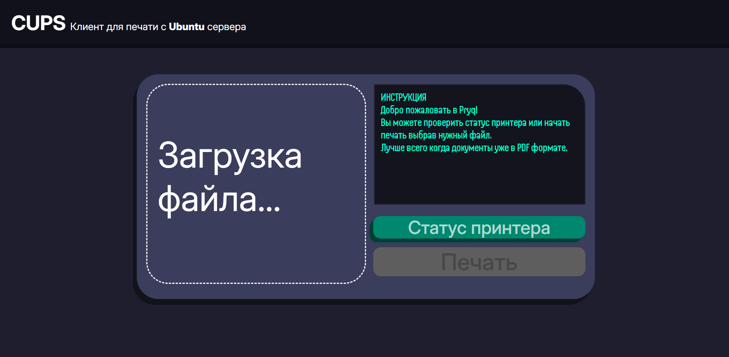Click the "ИНСТРУКЦИЯ" heading
Image resolution: width=729 pixels, height=357 pixels.
[403, 98]
